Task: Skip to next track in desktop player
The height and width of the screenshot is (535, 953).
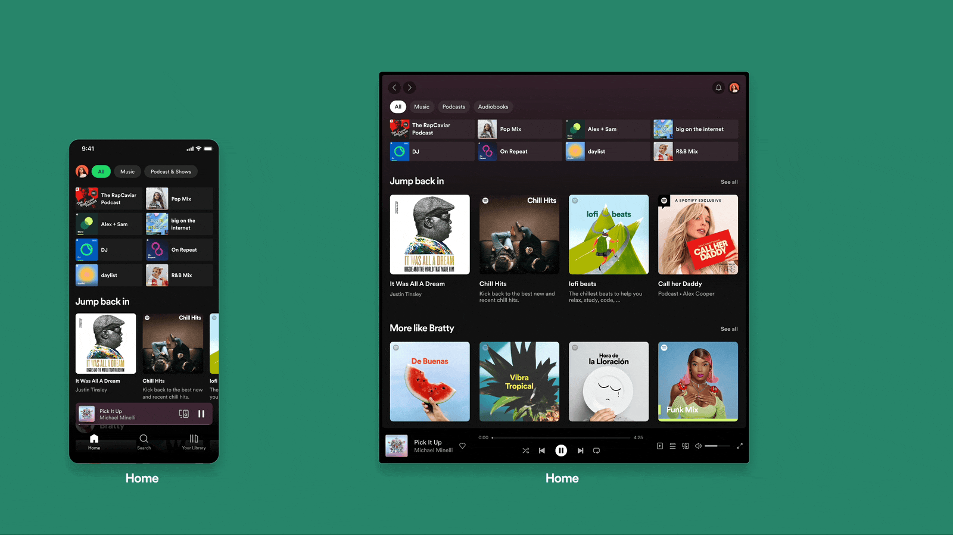Action: (580, 450)
